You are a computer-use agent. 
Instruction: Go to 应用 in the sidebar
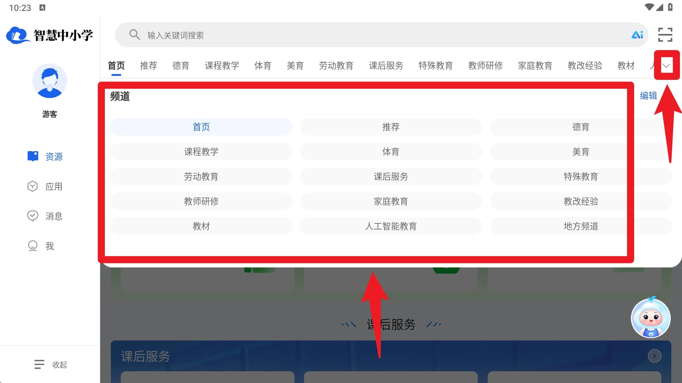click(45, 187)
